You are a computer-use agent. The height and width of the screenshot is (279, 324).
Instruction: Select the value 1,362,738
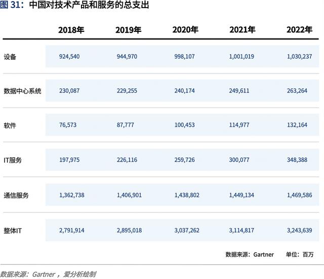point(72,195)
